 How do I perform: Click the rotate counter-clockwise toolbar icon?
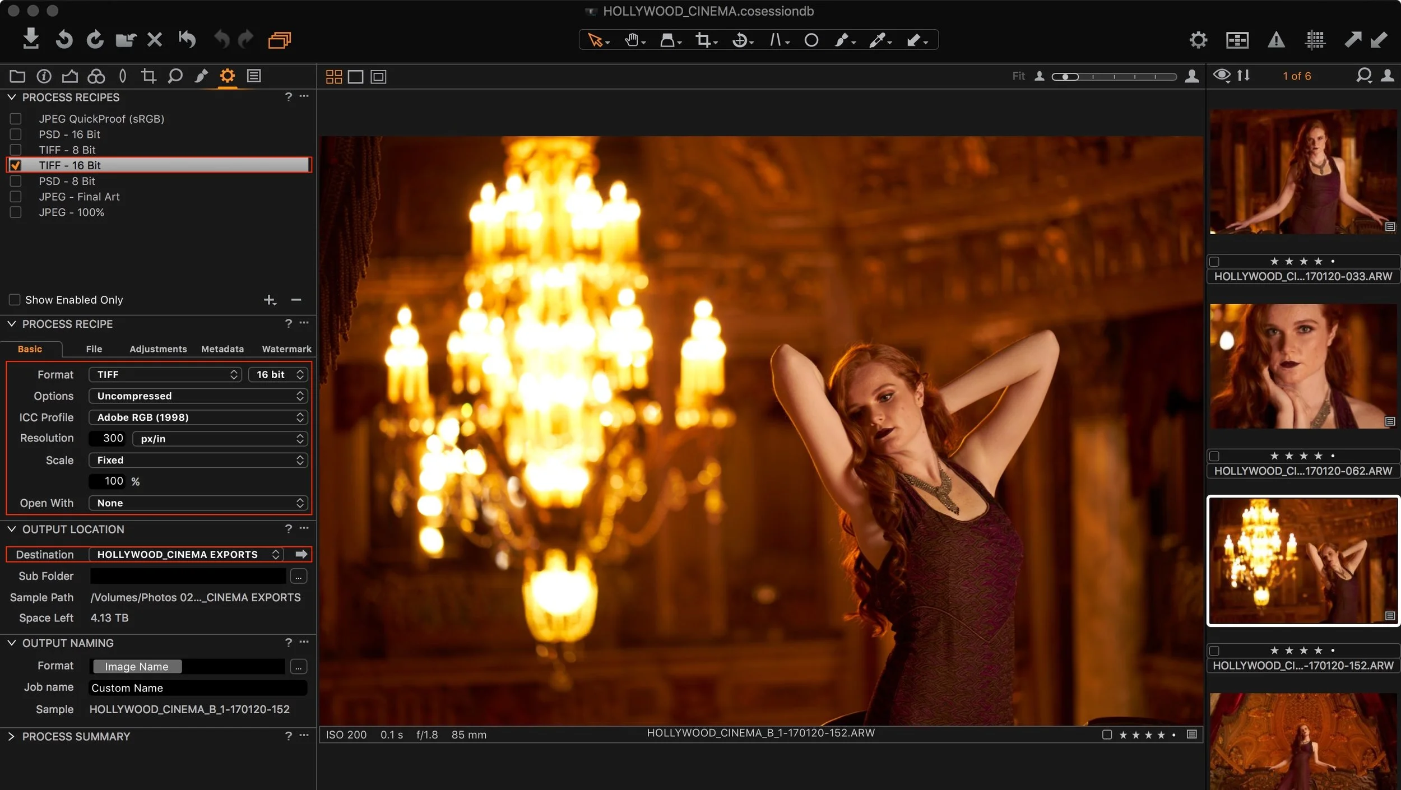[64, 39]
